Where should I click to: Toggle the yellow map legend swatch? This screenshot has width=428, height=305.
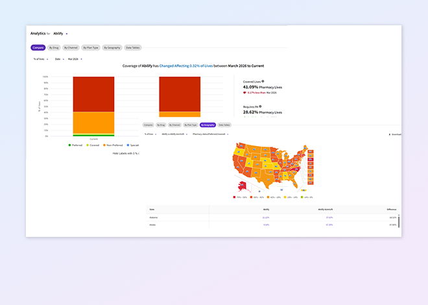(285, 197)
